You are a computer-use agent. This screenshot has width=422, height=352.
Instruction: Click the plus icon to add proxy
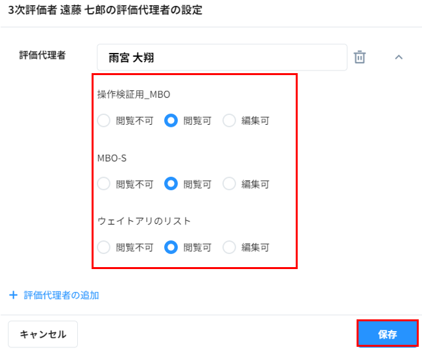click(13, 295)
